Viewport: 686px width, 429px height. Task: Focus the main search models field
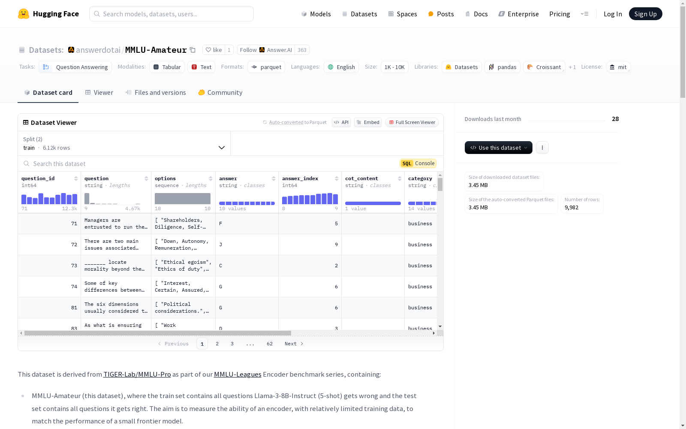171,14
